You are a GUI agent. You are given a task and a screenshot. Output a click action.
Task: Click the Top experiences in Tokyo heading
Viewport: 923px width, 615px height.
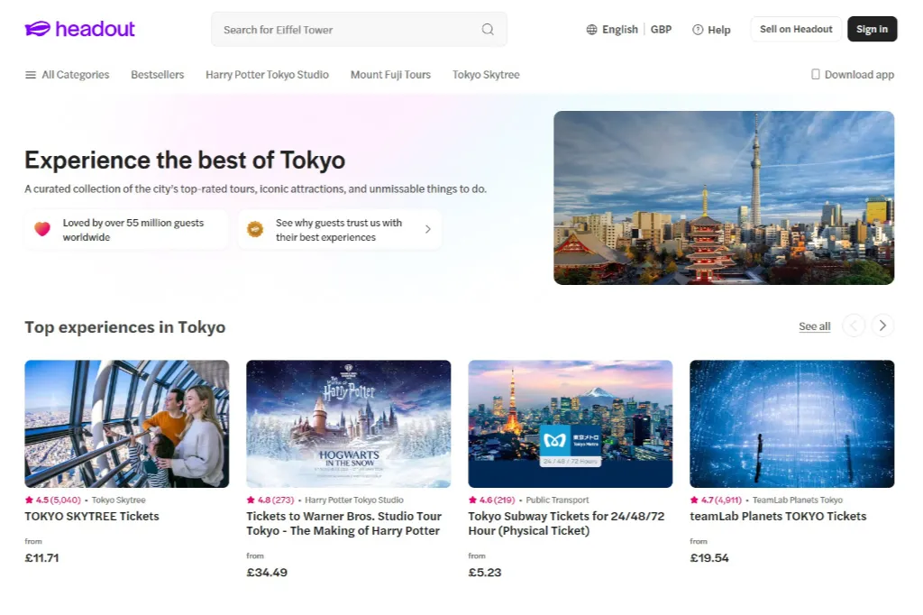point(124,327)
